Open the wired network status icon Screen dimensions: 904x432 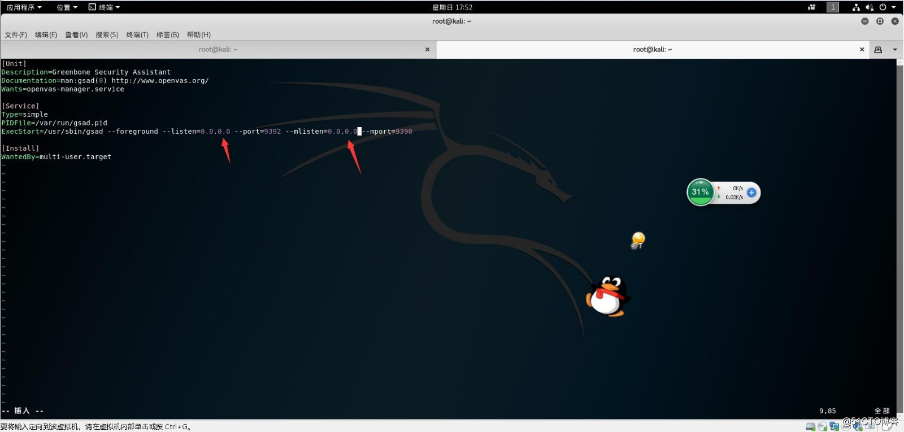pos(856,7)
